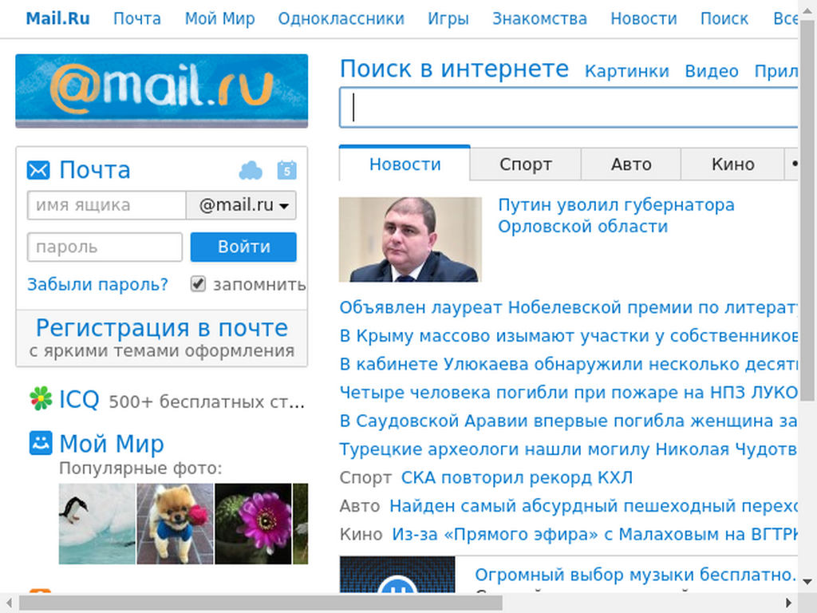Open Поиск in the top navigation
The height and width of the screenshot is (613, 817).
point(724,19)
